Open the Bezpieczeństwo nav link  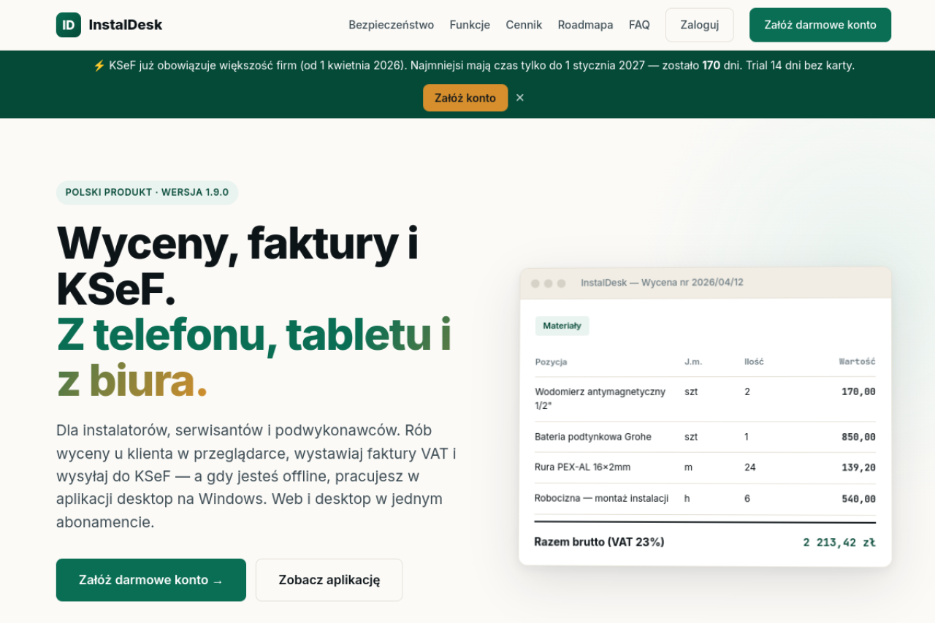[391, 25]
